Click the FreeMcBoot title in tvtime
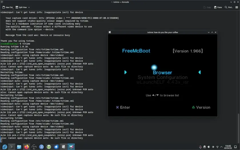The width and height of the screenshot is (240, 150). (x=136, y=51)
